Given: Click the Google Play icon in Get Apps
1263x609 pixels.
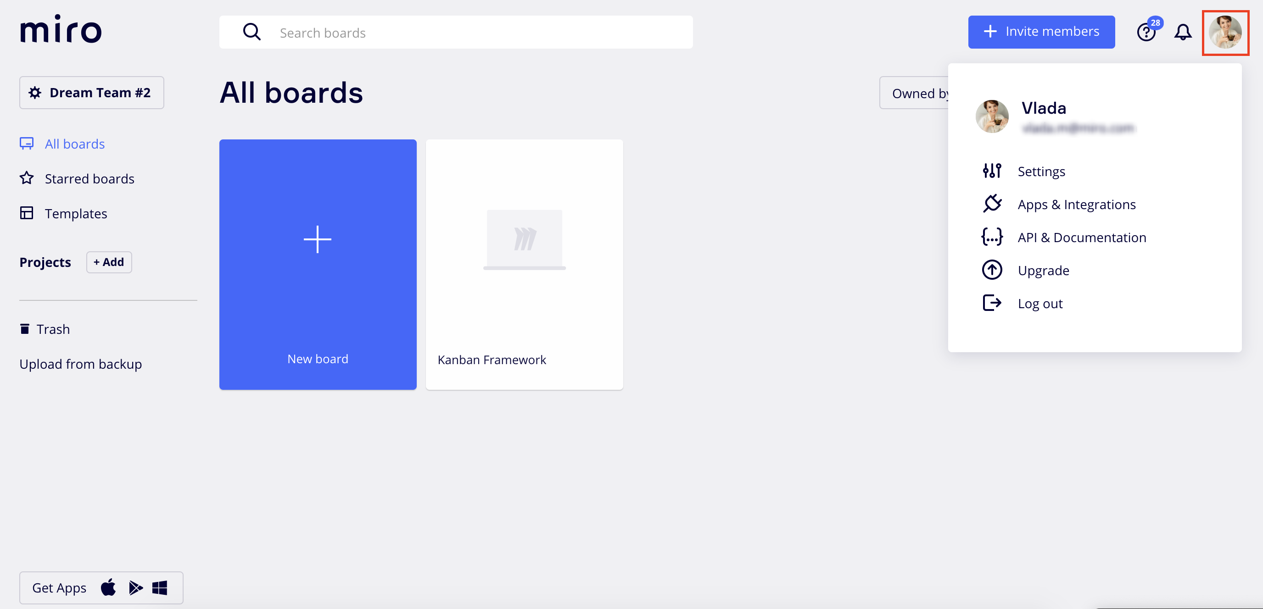Looking at the screenshot, I should (135, 587).
